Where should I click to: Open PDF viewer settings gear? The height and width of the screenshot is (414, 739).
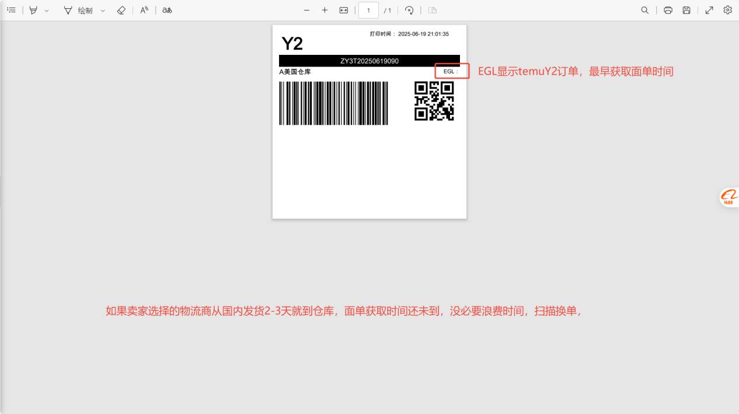(x=727, y=10)
